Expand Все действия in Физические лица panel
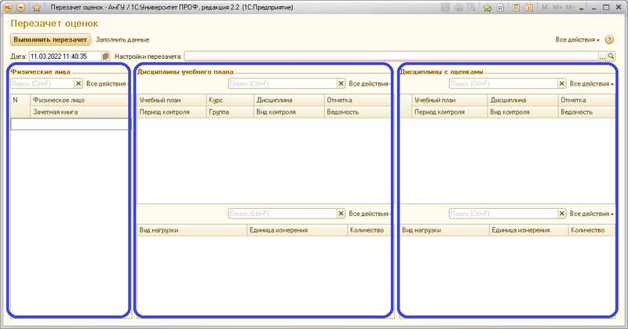The image size is (628, 329). coord(106,83)
